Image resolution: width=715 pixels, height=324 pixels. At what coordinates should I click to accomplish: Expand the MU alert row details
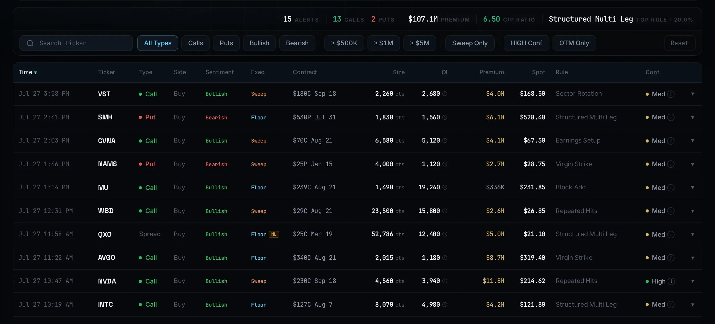pyautogui.click(x=692, y=188)
